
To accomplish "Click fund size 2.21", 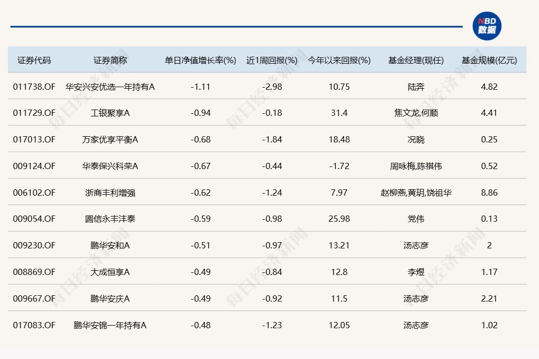I will (x=489, y=298).
